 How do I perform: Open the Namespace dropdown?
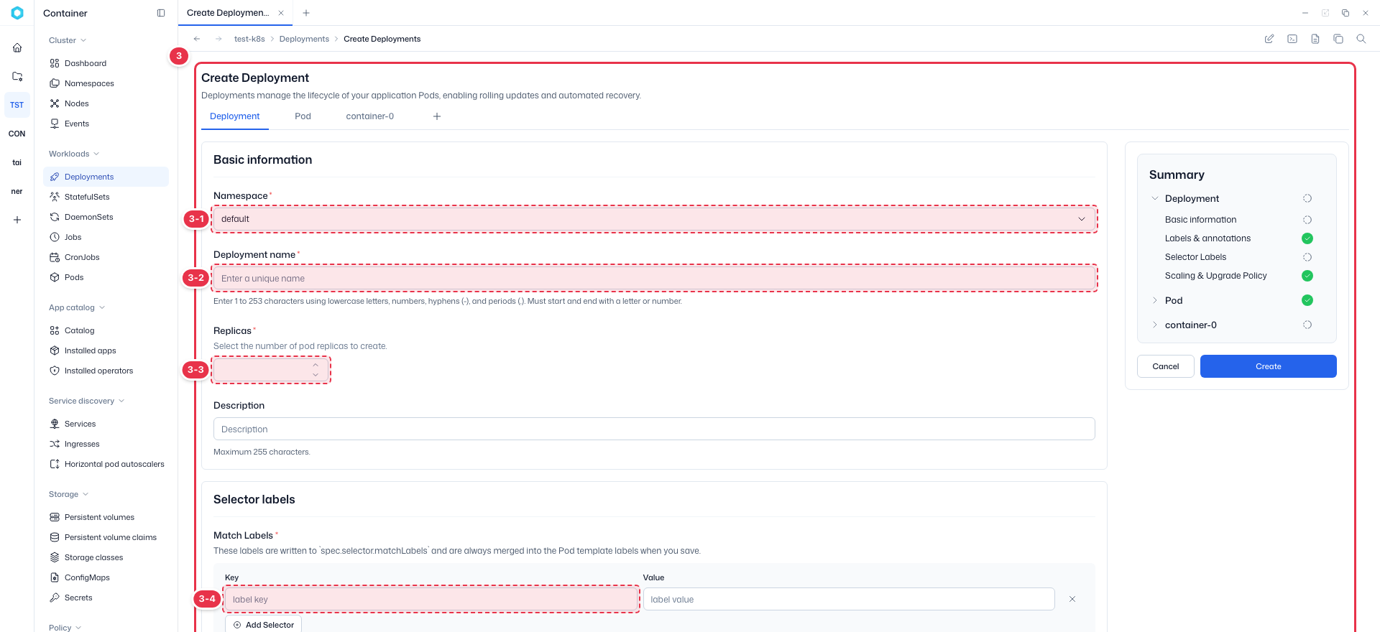click(x=654, y=219)
